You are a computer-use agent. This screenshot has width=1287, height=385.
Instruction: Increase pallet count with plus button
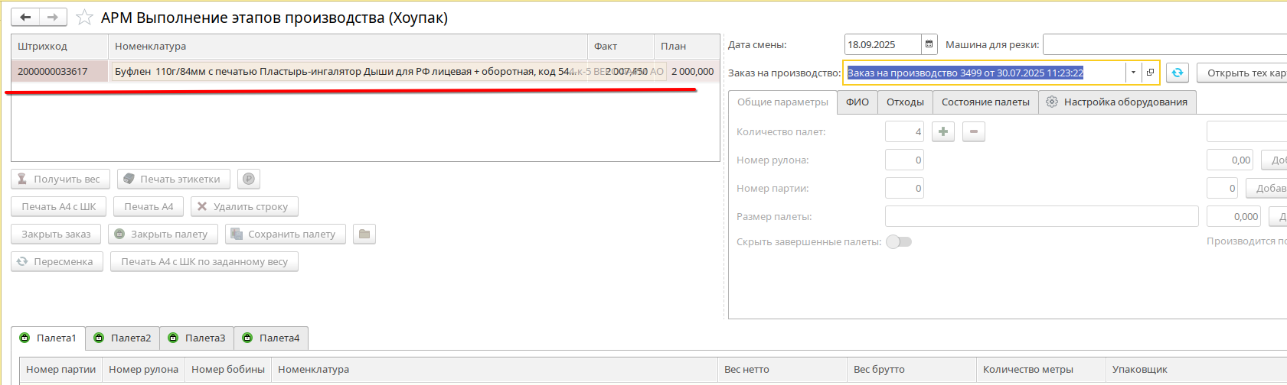(x=943, y=131)
